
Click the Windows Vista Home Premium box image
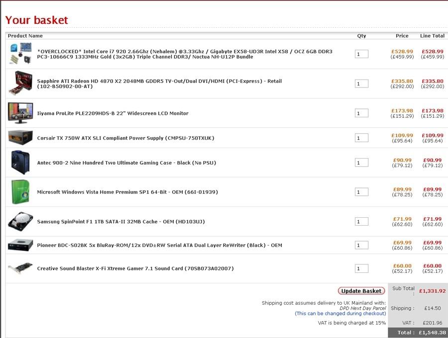click(x=20, y=192)
